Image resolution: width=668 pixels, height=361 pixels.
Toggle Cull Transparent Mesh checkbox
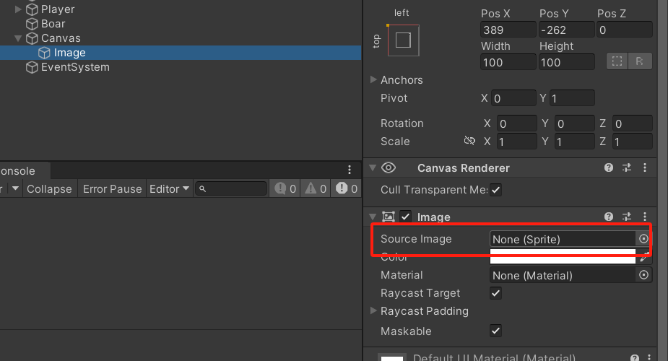click(x=495, y=190)
